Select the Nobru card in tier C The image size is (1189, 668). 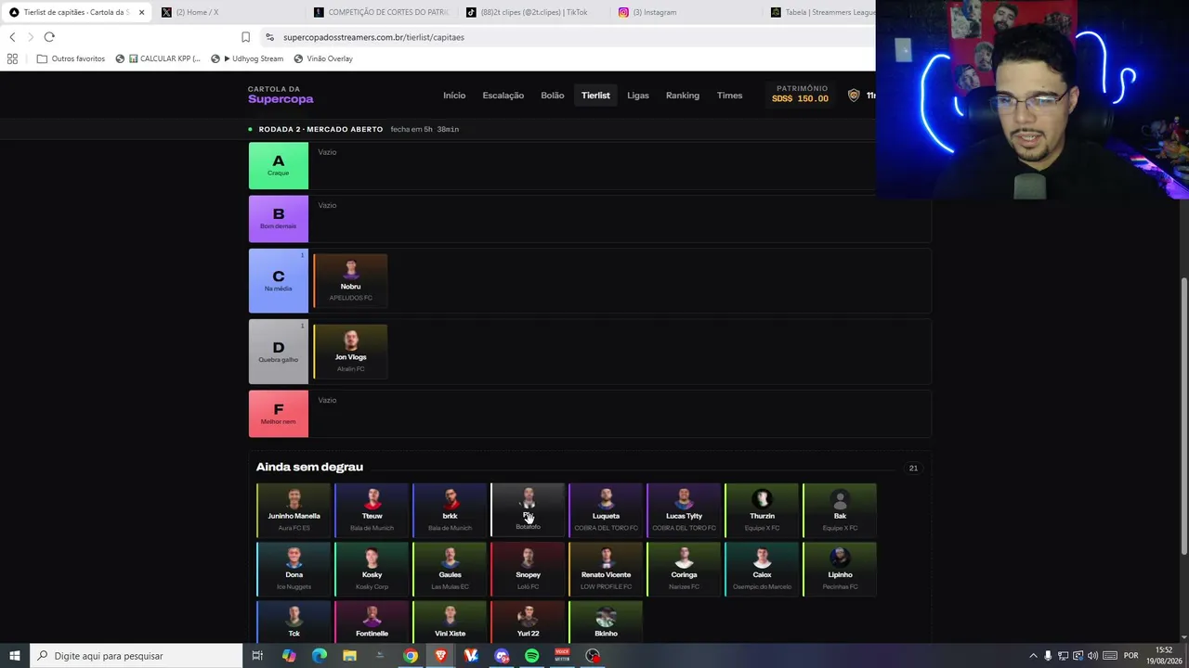(350, 280)
